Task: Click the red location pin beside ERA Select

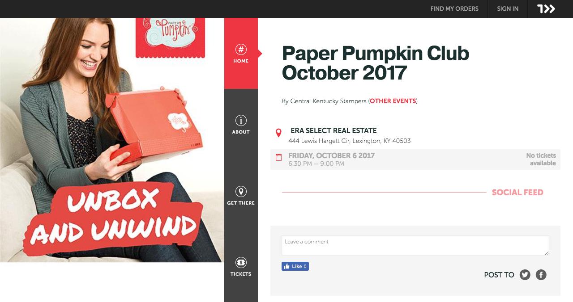Action: tap(278, 133)
